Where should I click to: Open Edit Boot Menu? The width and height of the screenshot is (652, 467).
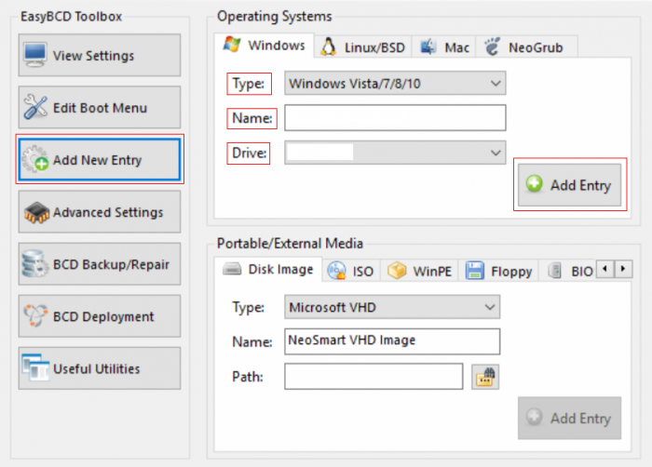coord(100,108)
